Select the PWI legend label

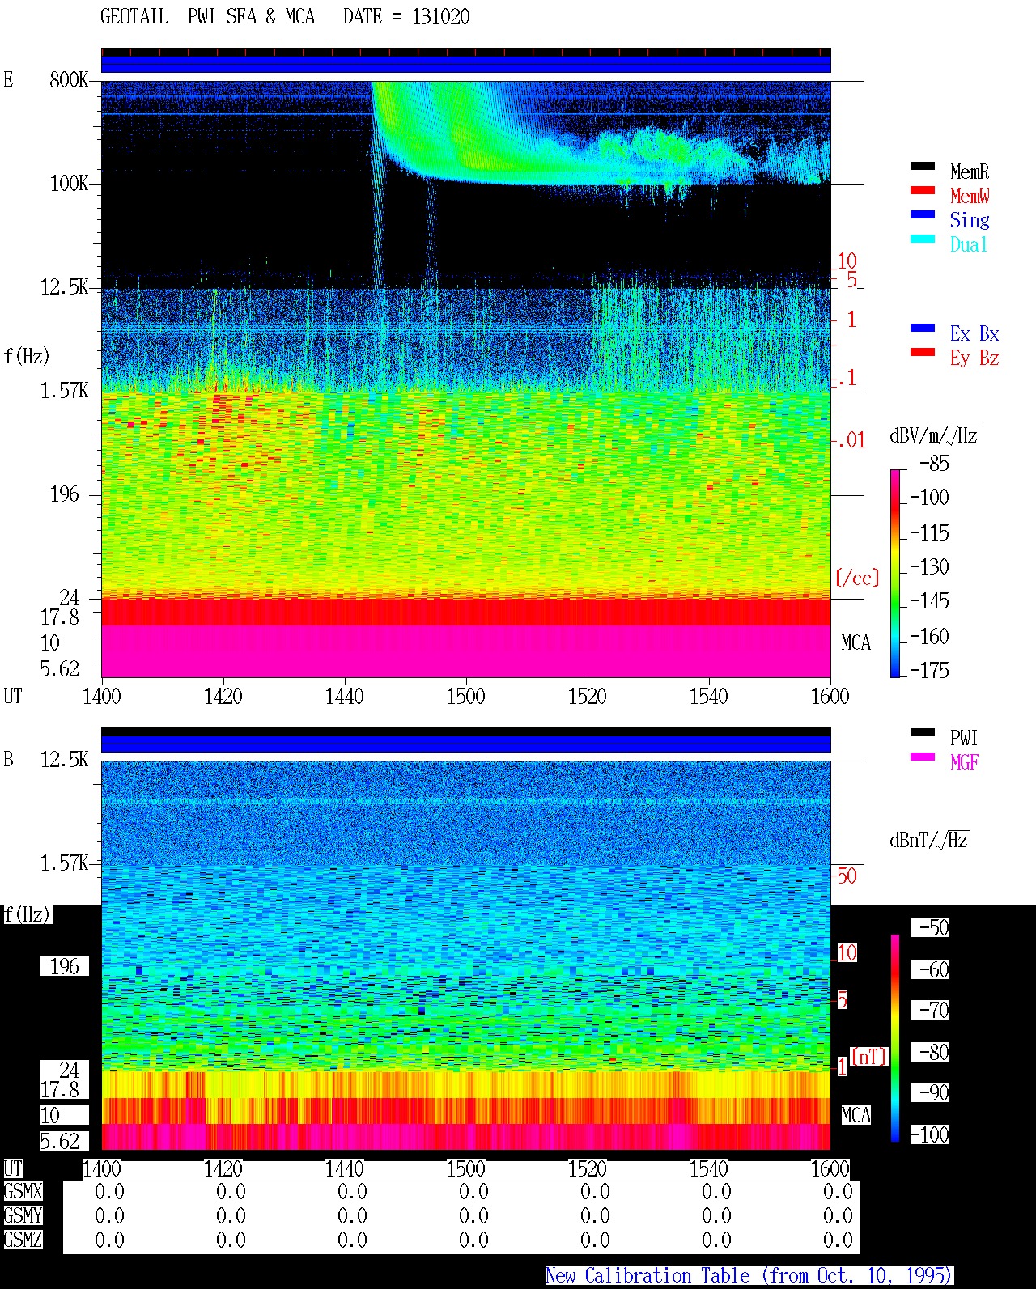point(964,738)
